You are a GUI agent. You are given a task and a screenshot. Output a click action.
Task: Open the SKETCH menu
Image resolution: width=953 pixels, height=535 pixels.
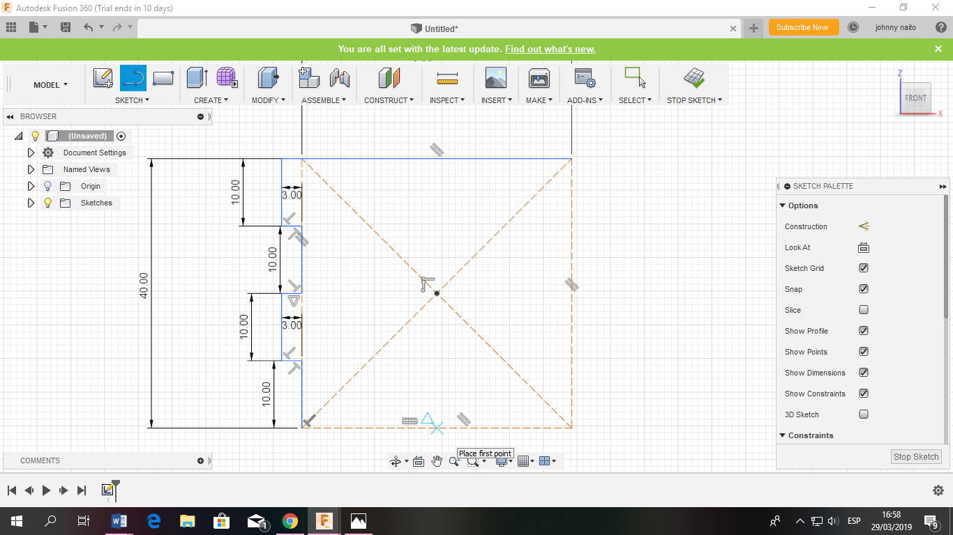[133, 100]
